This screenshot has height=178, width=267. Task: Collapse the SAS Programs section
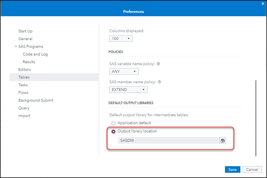(x=16, y=46)
